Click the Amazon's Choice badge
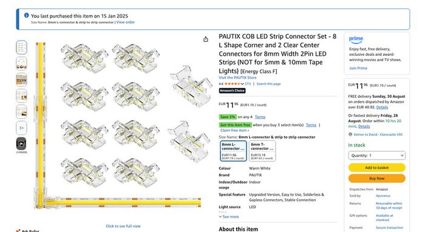The image size is (425, 232). [x=233, y=90]
